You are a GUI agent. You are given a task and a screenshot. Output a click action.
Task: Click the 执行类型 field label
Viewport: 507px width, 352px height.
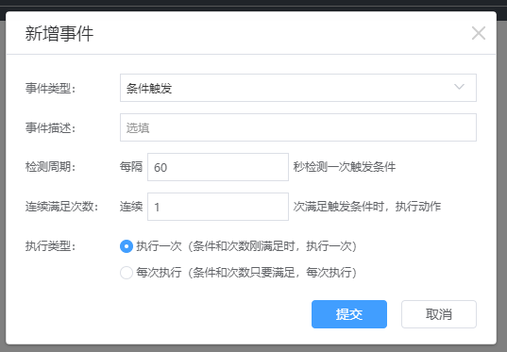[x=50, y=246]
